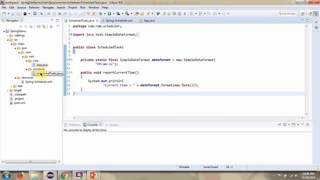Click the Quick Access search field
Viewport: 320px width, 180px height.
pos(287,13)
